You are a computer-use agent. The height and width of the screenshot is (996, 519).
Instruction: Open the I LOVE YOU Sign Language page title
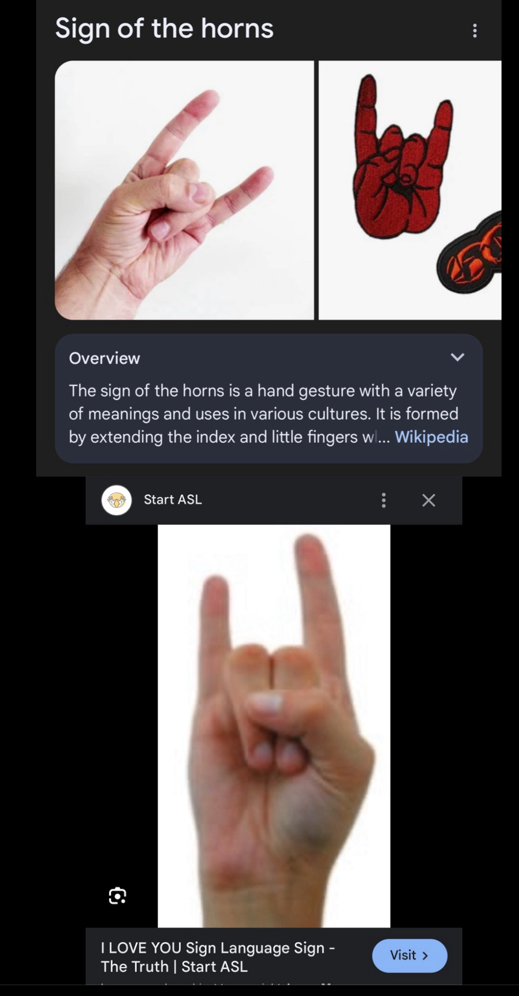[218, 957]
